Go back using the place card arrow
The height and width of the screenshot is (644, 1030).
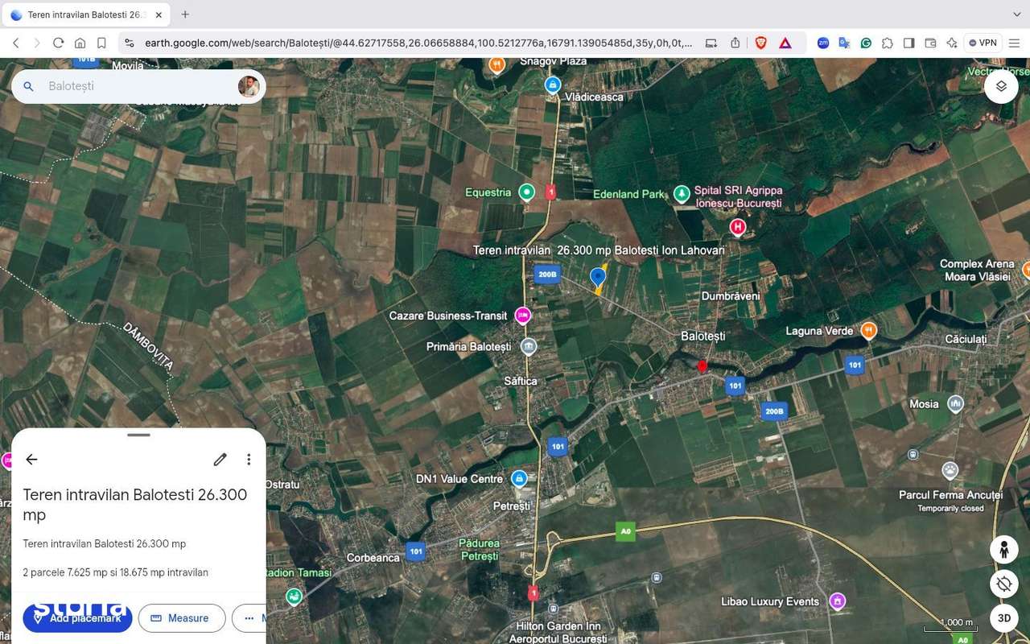(31, 459)
